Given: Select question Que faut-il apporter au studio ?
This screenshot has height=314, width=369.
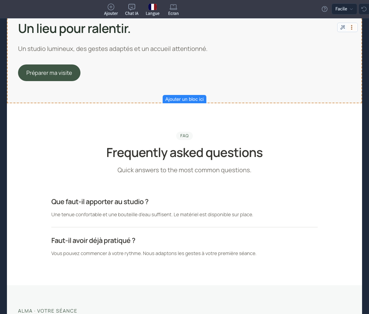Looking at the screenshot, I should pyautogui.click(x=100, y=202).
